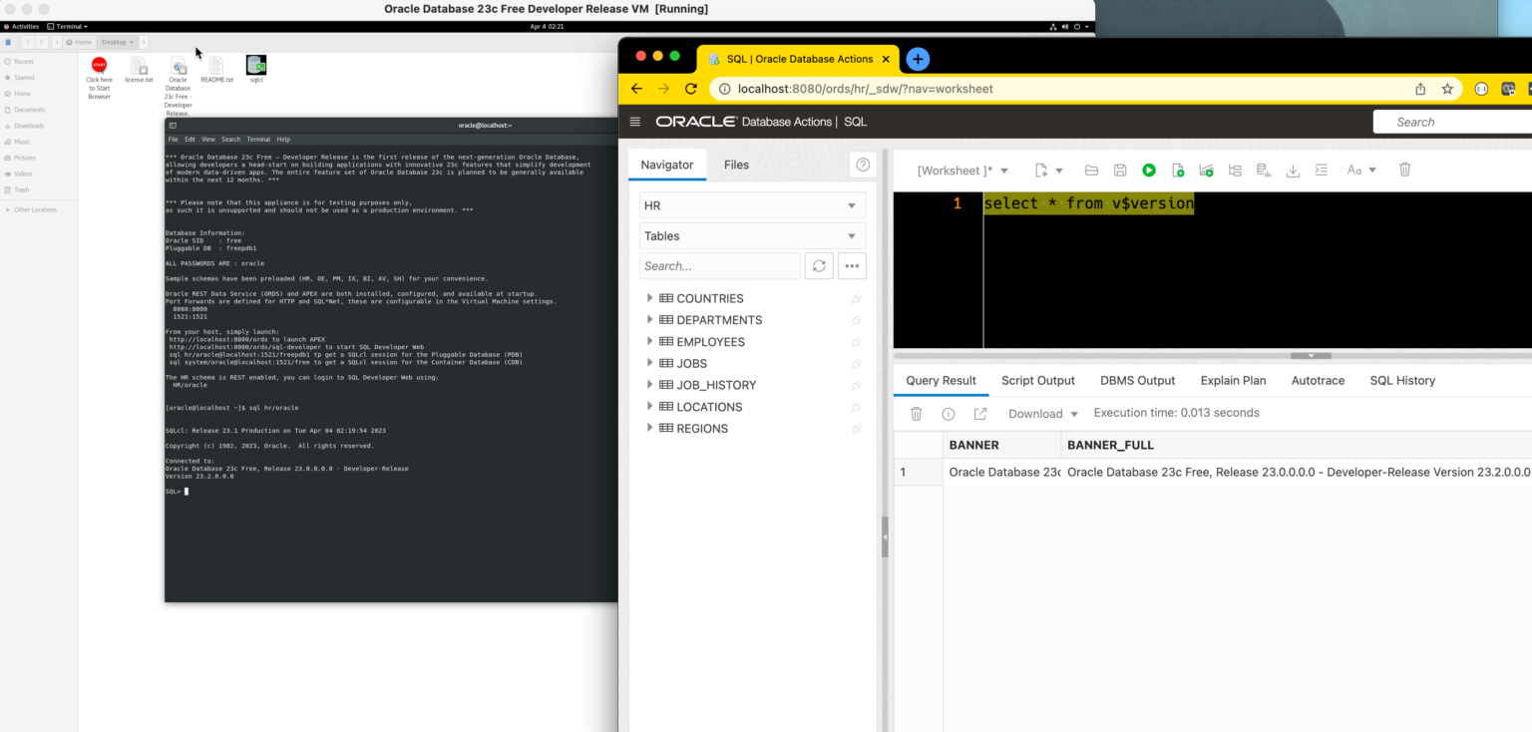1532x732 pixels.
Task: Open the HR schema dropdown
Action: [752, 205]
